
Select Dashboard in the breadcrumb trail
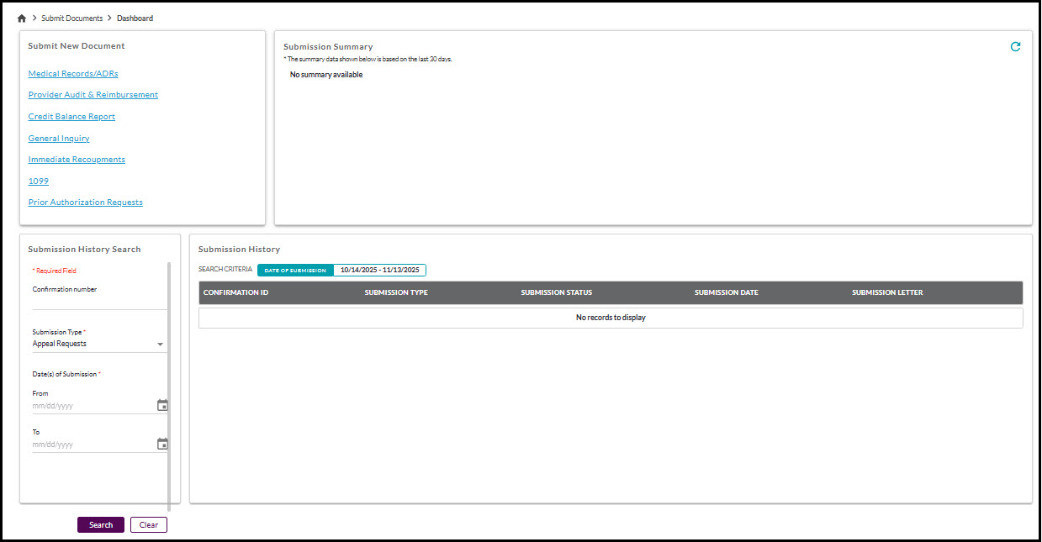coord(135,17)
